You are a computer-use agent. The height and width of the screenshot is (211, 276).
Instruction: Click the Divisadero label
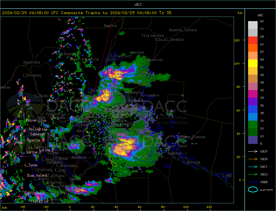tap(150, 95)
